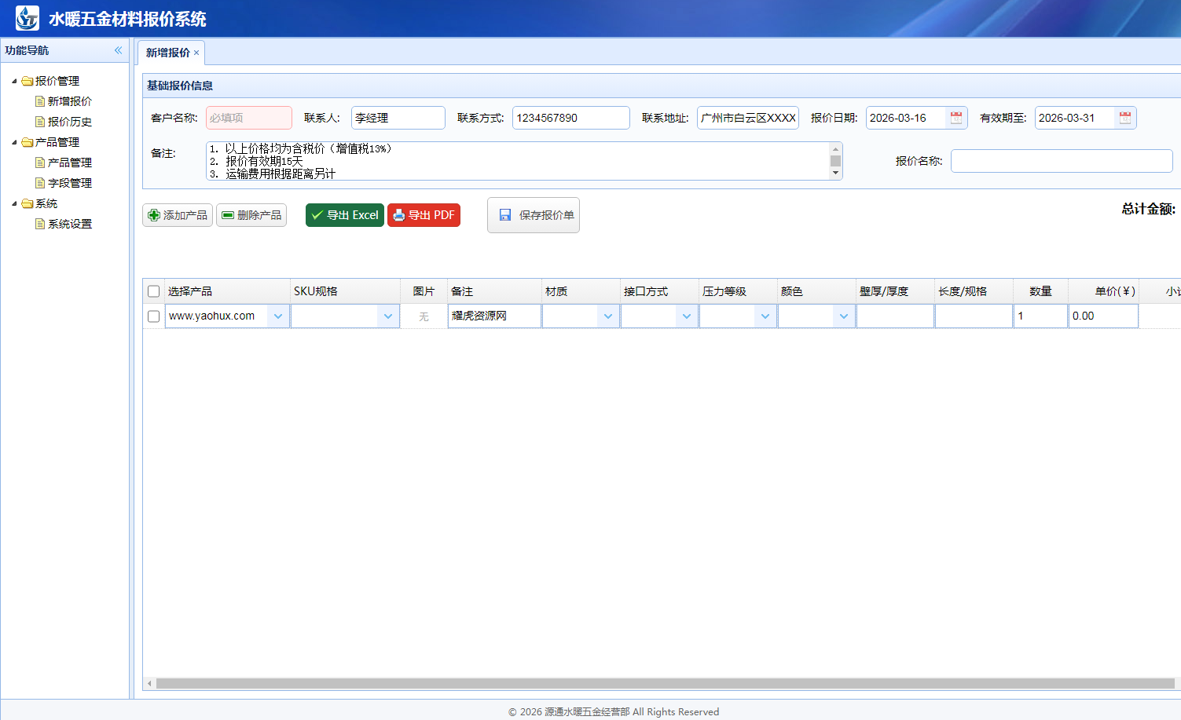Open the quote date calendar picker
This screenshot has height=720, width=1181.
pos(955,118)
